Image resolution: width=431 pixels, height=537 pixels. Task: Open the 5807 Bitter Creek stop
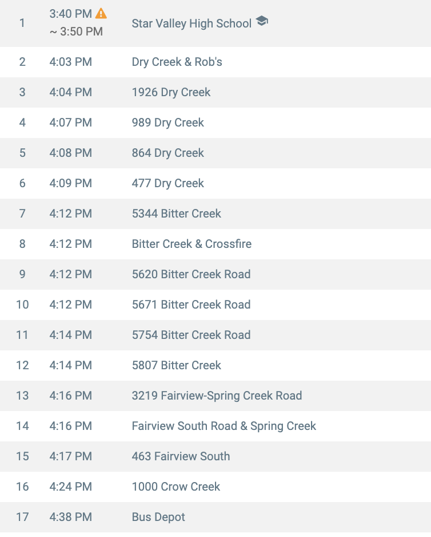176,365
